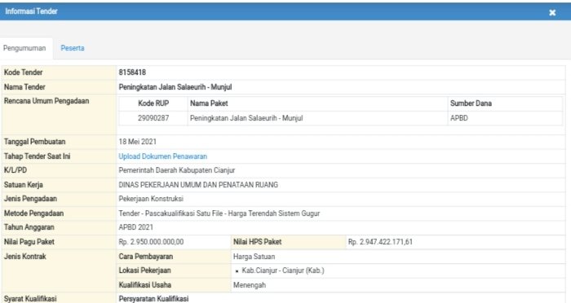Click the Kab.Cianjur location bullet item
The image size is (571, 303).
coord(283,270)
